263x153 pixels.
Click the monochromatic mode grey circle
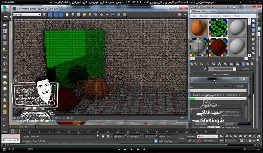(73, 14)
